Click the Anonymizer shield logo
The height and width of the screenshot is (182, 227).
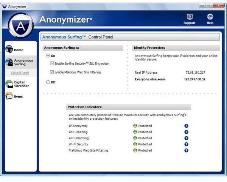point(21,25)
